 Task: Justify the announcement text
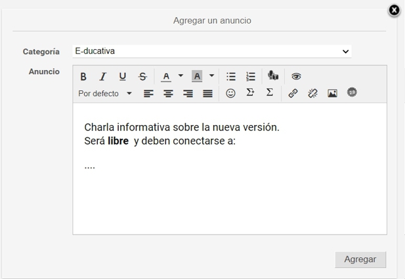[x=207, y=94]
